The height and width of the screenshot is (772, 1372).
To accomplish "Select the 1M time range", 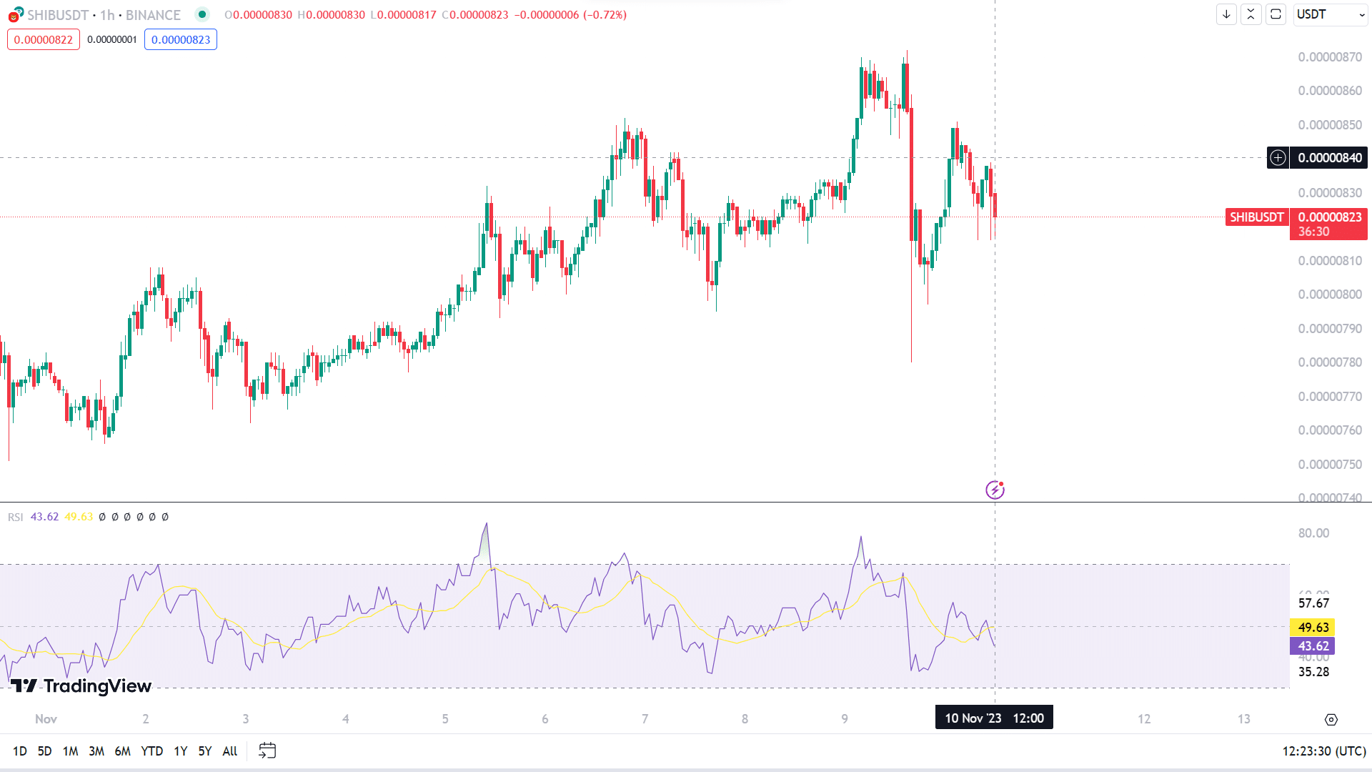I will pyautogui.click(x=70, y=751).
